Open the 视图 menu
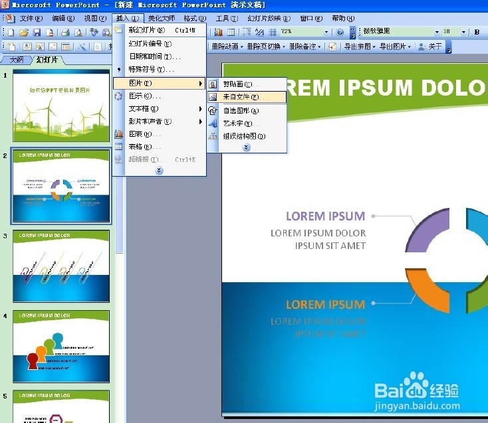Screen dimensions: 488x423 95,19
